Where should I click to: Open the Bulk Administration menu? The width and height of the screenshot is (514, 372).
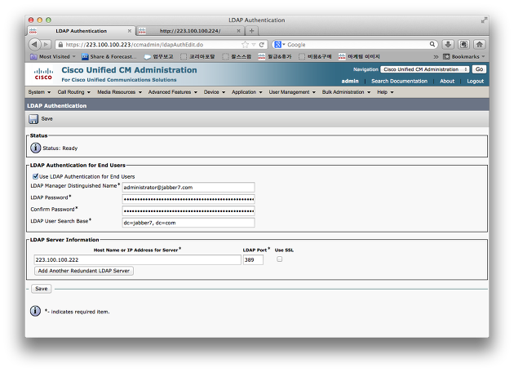[346, 92]
